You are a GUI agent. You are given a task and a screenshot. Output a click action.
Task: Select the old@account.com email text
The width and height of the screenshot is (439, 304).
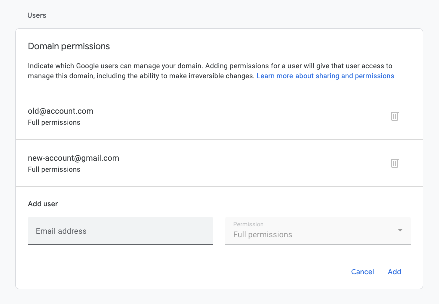pos(61,111)
